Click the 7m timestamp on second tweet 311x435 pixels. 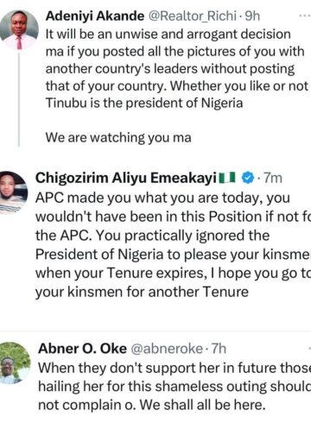pos(273,178)
